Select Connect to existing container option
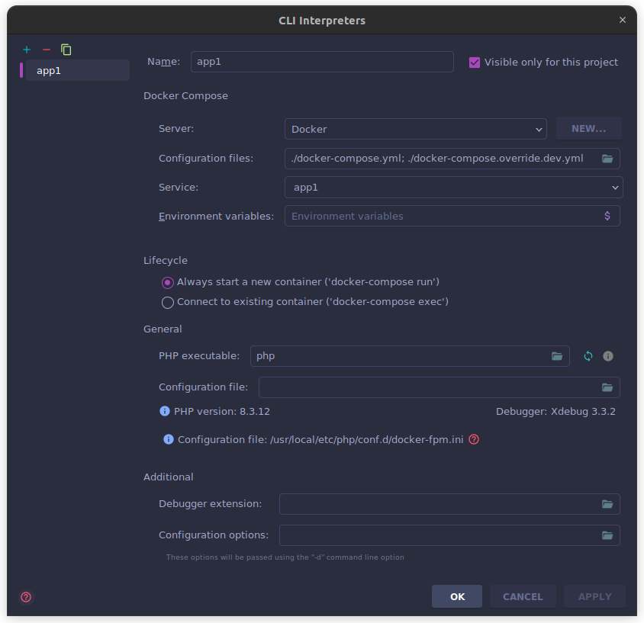The height and width of the screenshot is (623, 644). click(168, 303)
